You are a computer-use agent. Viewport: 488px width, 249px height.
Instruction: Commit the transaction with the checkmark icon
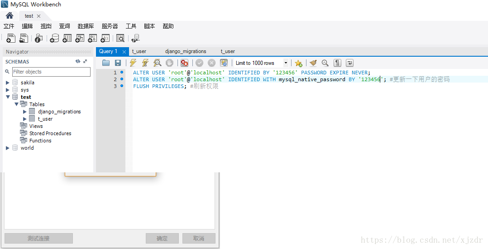tap(200, 63)
